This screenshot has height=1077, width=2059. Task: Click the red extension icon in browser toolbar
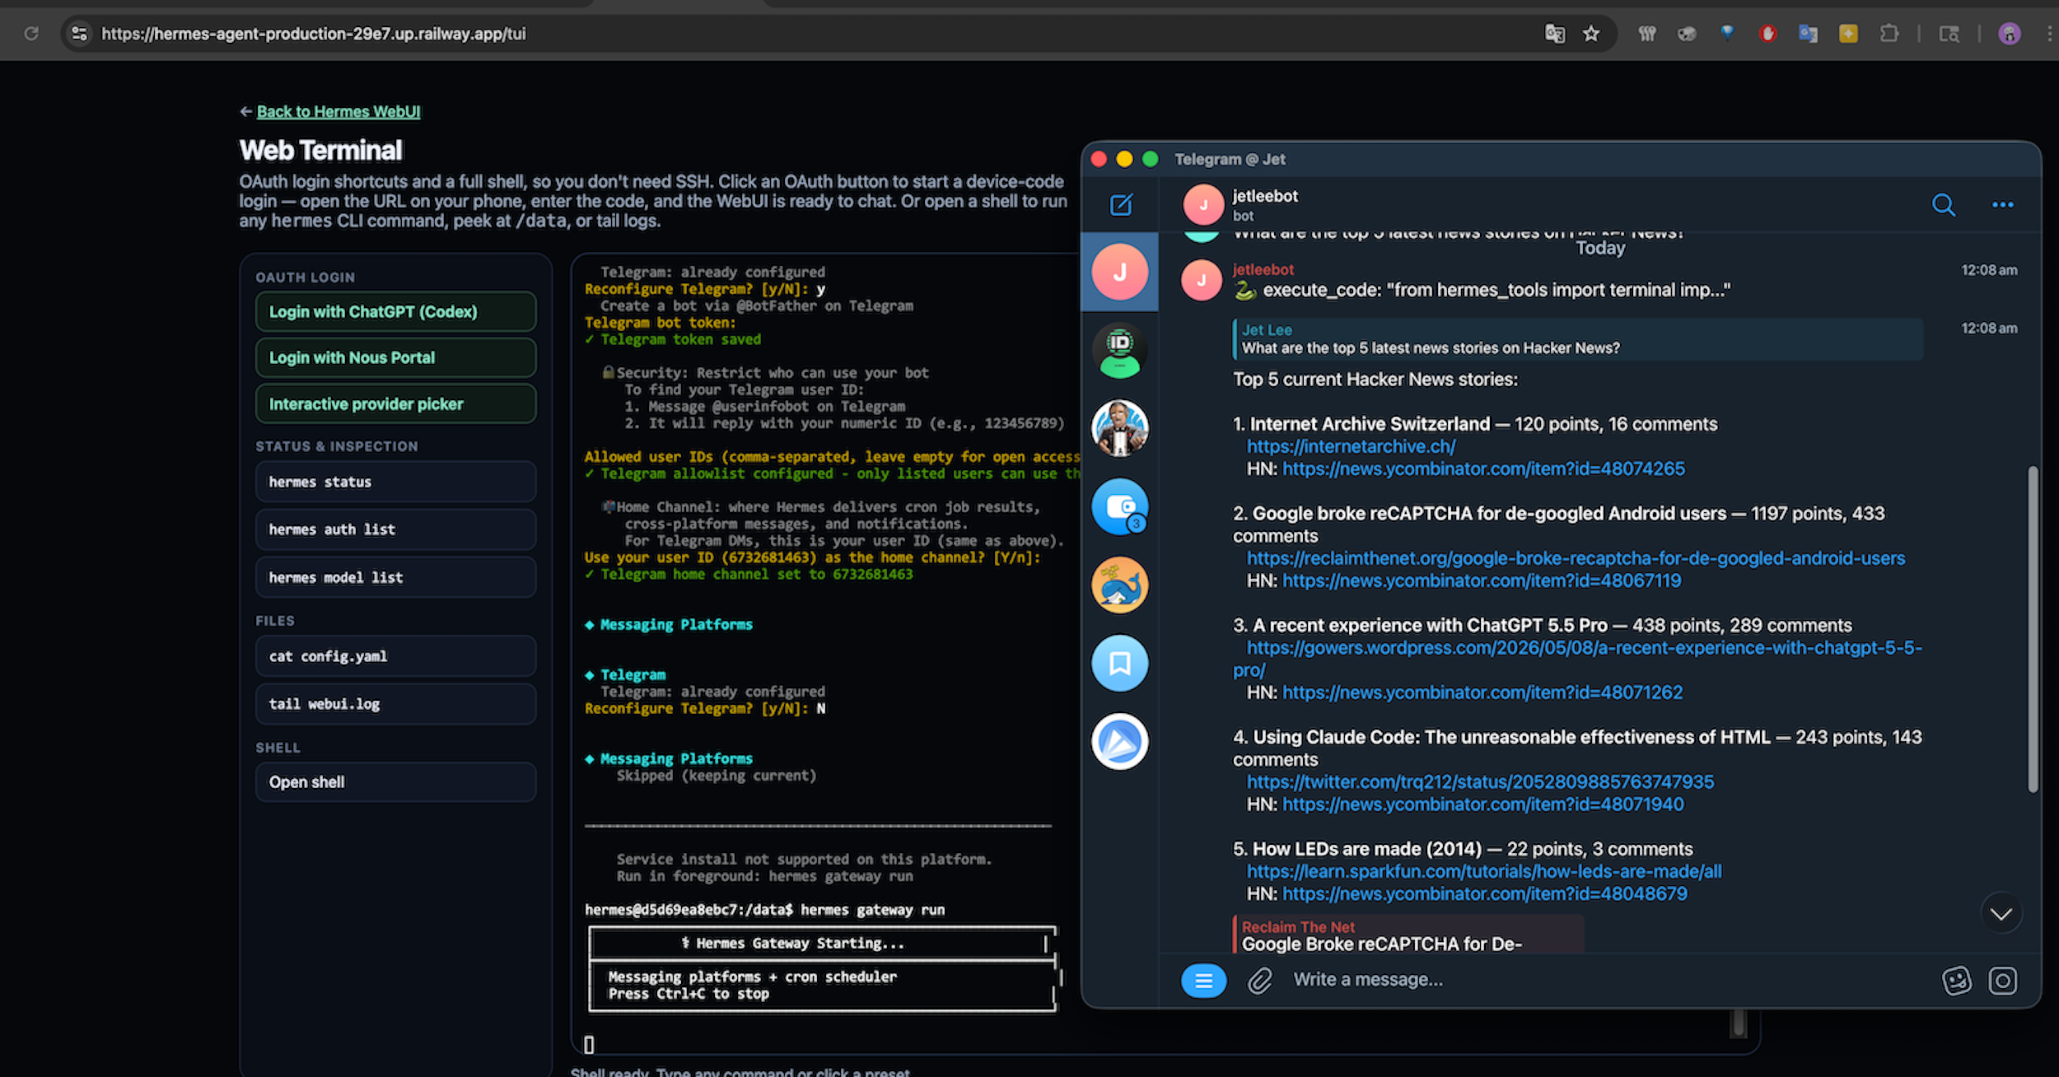1767,34
